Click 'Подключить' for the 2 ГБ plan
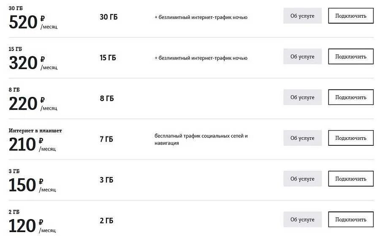This screenshot has width=380, height=238. (x=351, y=219)
